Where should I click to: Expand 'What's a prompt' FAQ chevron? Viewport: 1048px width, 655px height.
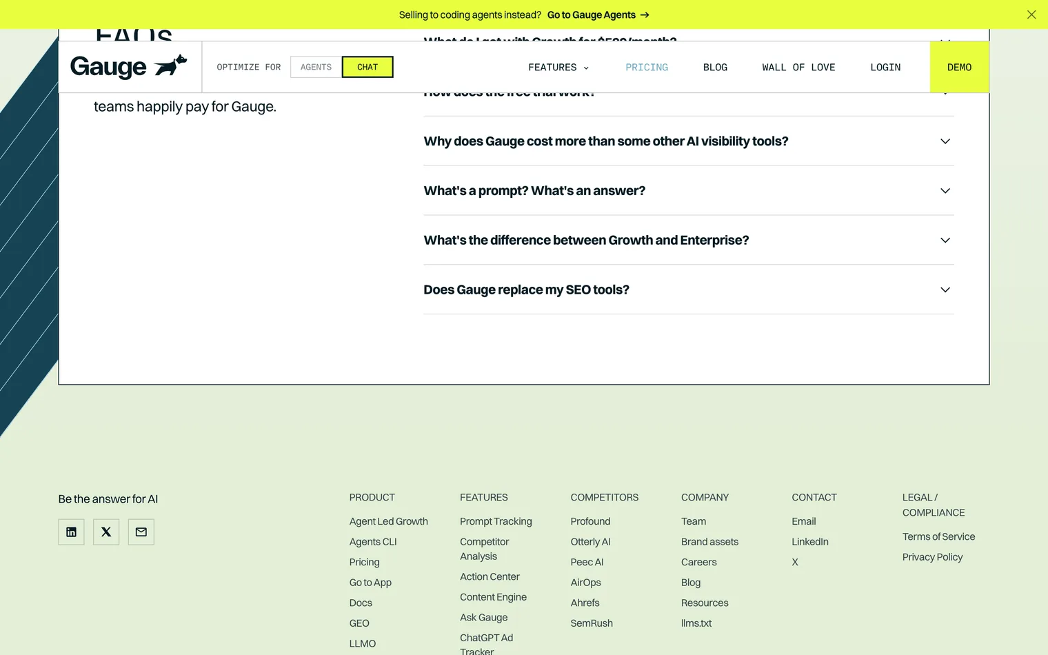tap(945, 191)
